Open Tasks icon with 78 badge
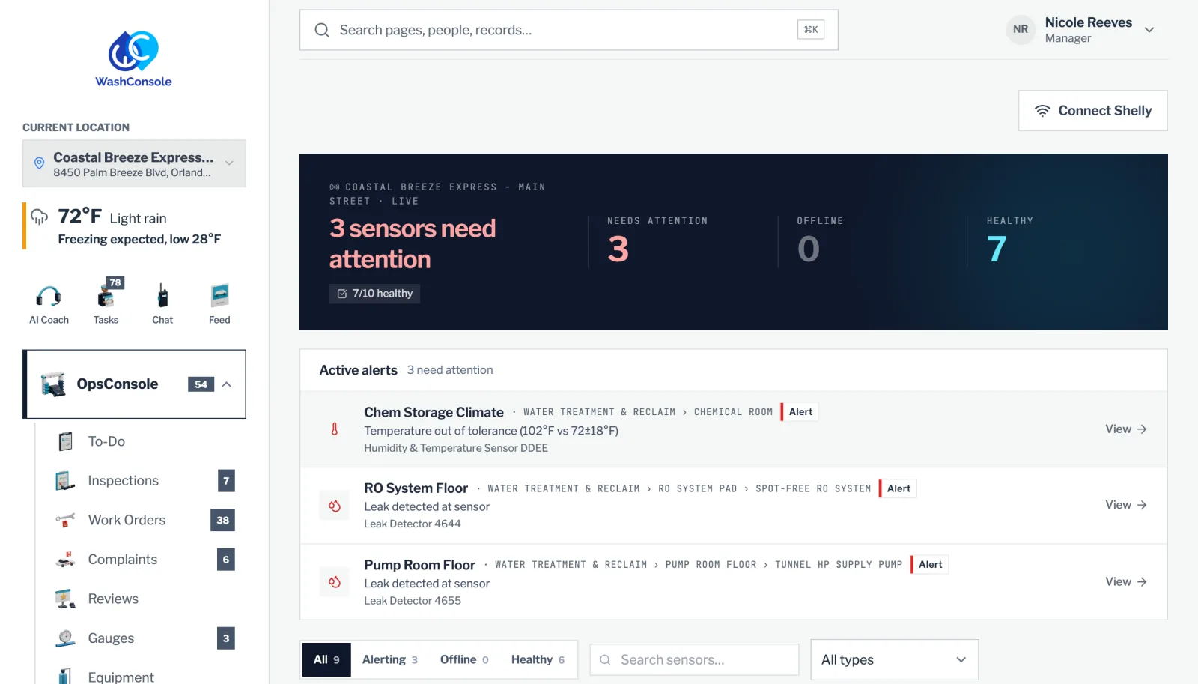This screenshot has height=684, width=1198. [106, 297]
